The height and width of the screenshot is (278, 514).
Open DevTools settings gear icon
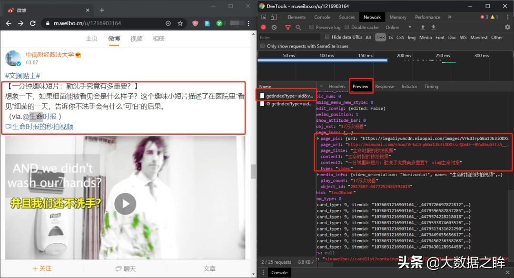click(507, 27)
